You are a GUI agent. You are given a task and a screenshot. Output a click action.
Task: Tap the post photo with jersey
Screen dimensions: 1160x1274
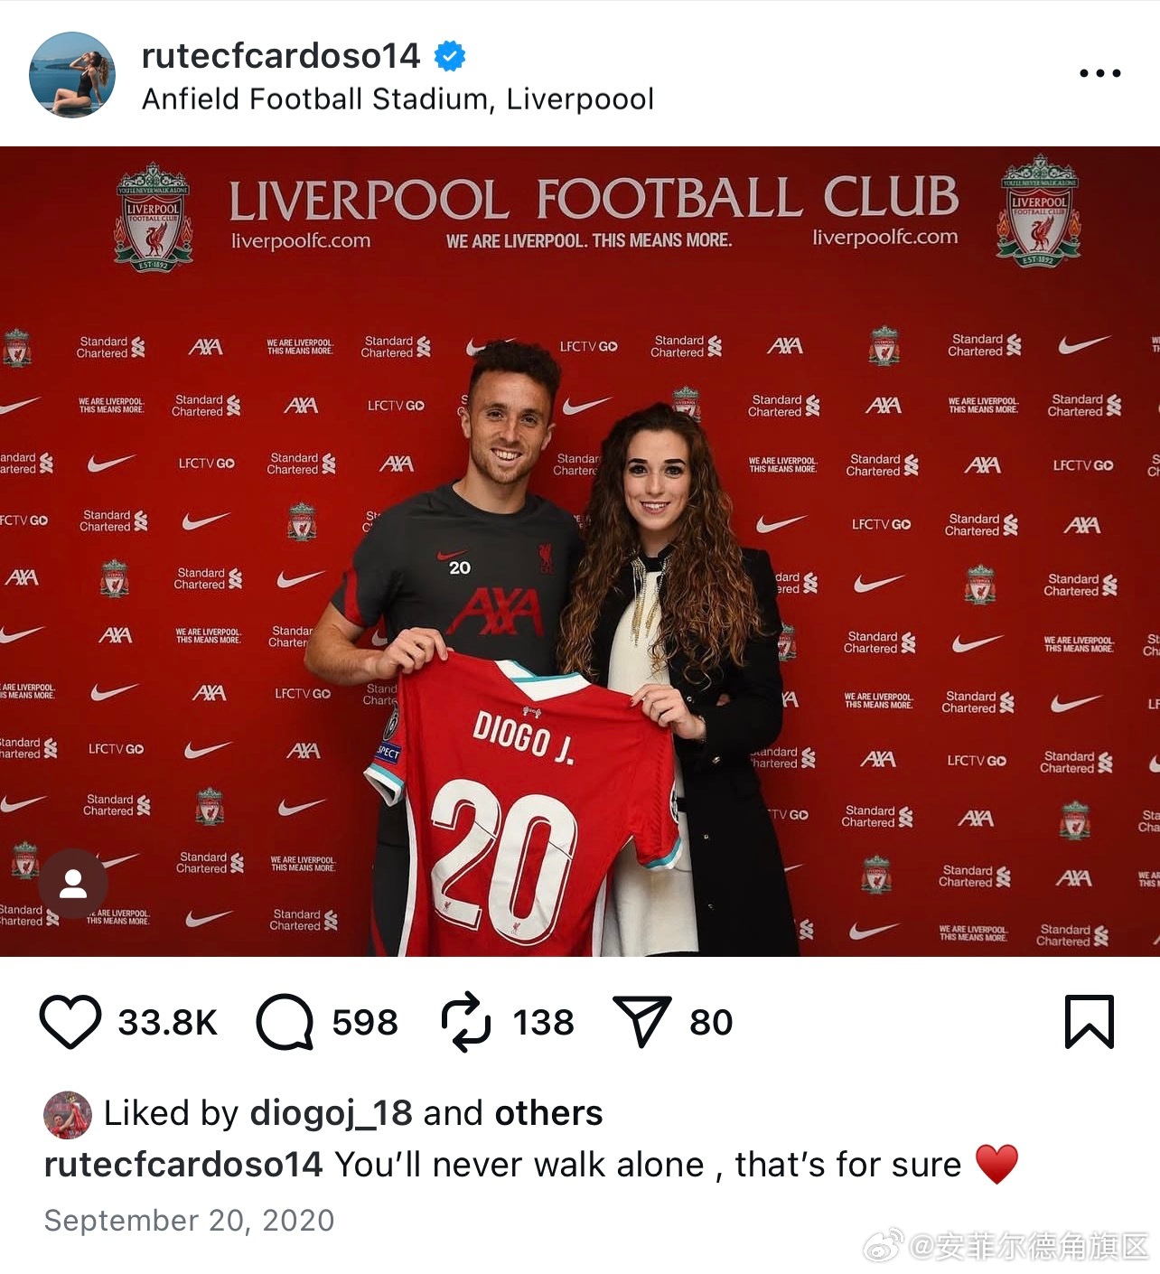coord(580,551)
